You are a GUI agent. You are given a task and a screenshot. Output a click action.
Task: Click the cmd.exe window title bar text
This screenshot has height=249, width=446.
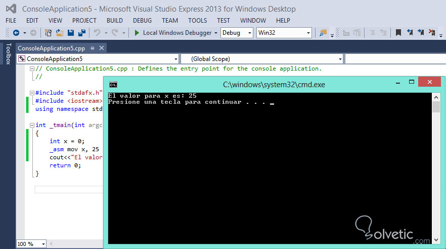point(274,85)
